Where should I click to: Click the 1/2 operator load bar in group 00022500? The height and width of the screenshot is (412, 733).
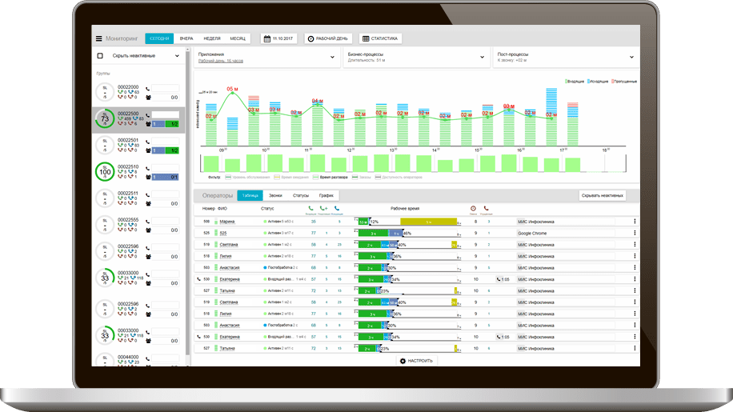(x=166, y=124)
